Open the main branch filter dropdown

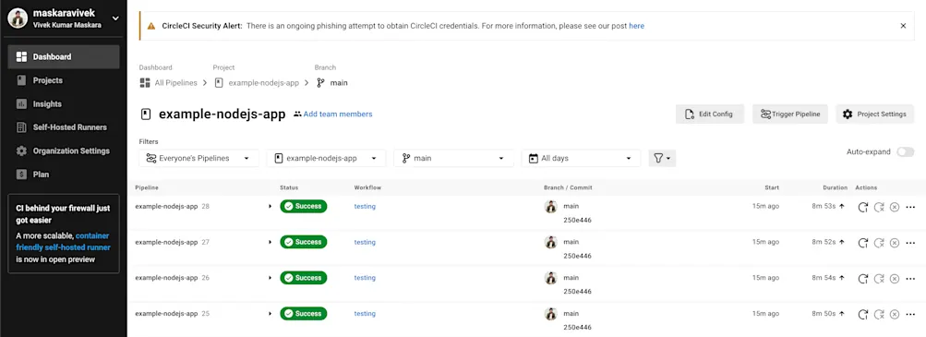(x=453, y=158)
